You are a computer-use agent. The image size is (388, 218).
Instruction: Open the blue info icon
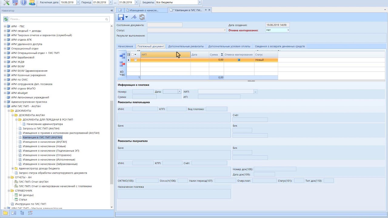coord(23,2)
